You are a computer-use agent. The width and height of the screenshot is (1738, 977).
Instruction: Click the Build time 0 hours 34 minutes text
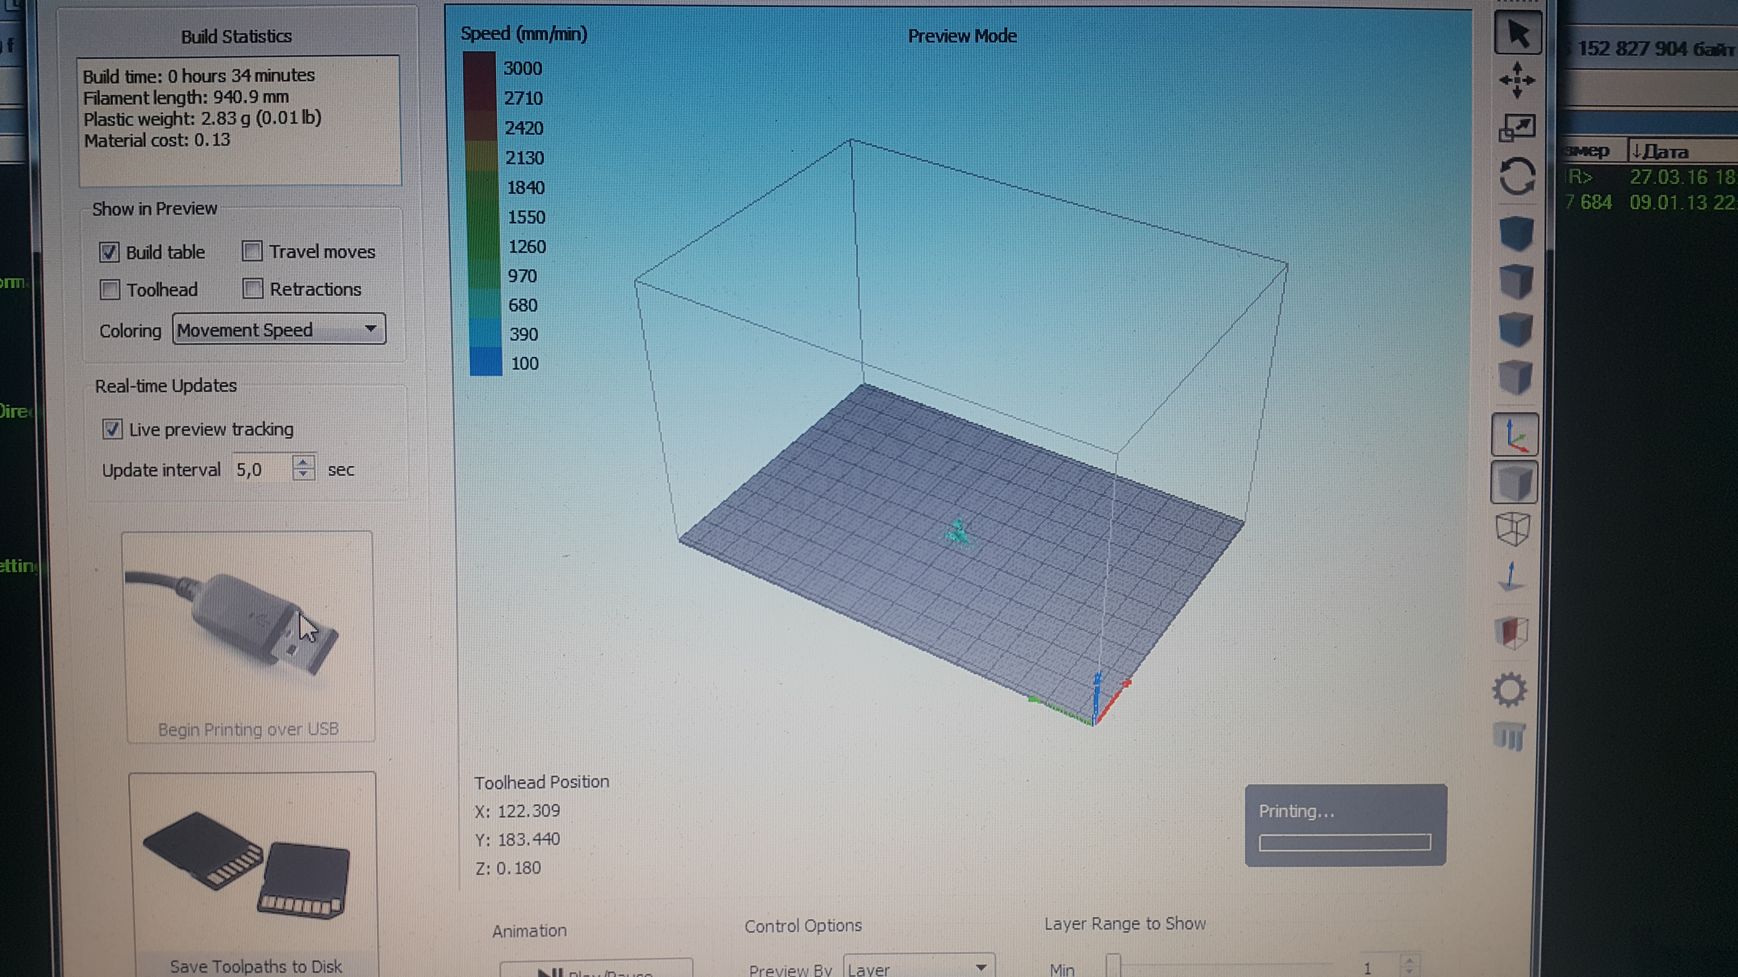[198, 76]
